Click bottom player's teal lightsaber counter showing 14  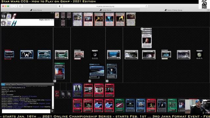tap(14, 23)
